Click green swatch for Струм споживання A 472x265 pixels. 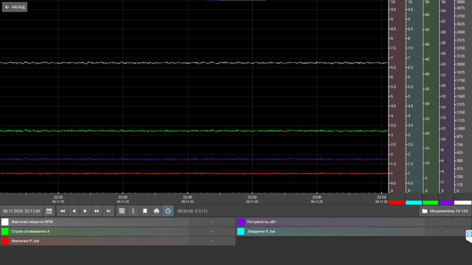(5, 231)
